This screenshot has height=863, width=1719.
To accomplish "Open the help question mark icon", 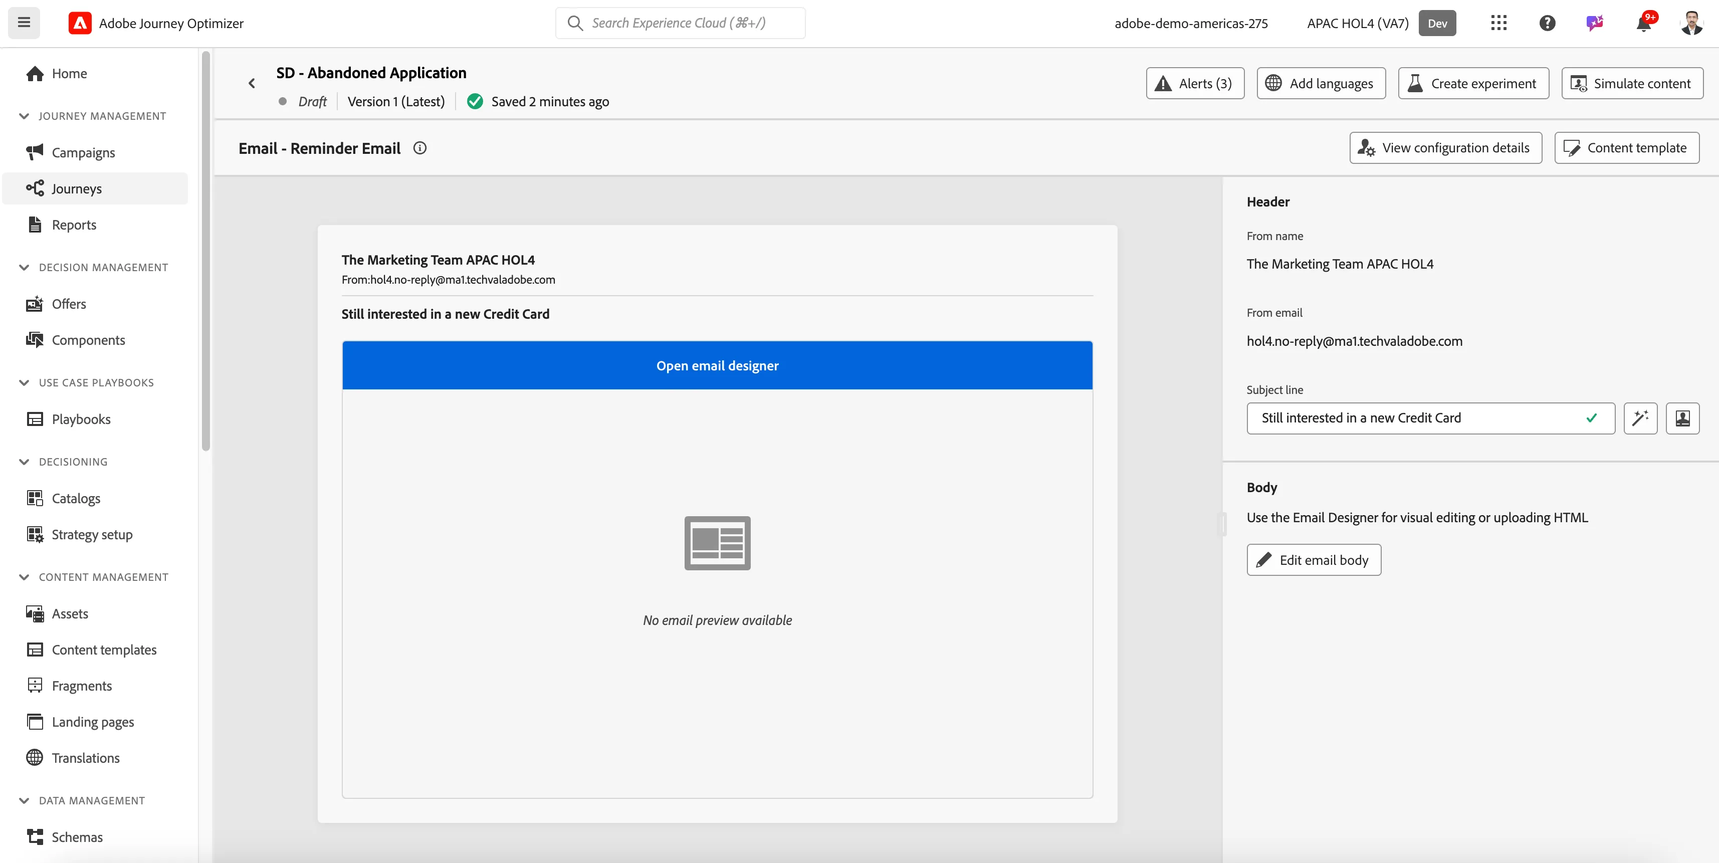I will pos(1547,23).
